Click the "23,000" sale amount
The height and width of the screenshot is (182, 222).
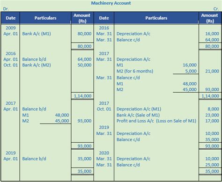212,115
